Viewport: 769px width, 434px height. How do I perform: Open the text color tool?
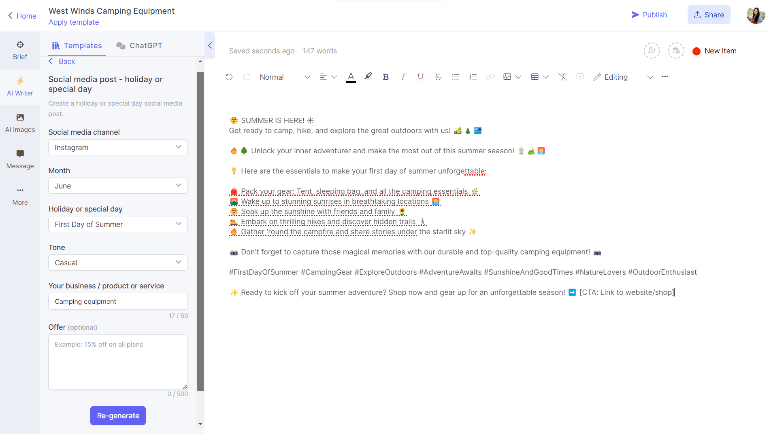click(x=351, y=77)
